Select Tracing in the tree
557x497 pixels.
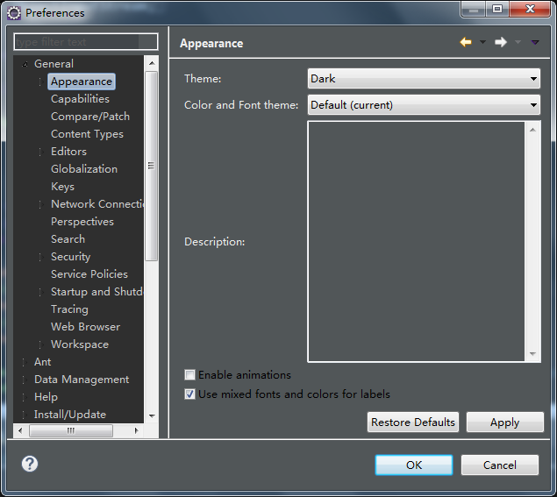[x=69, y=309]
